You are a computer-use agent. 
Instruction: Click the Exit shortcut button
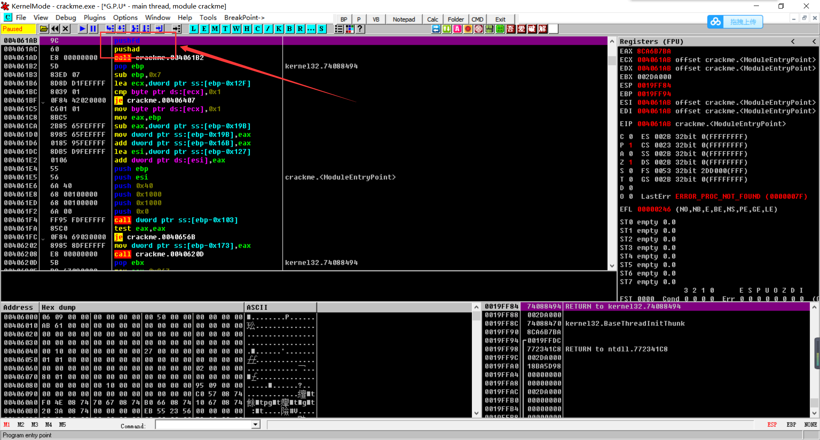[500, 19]
